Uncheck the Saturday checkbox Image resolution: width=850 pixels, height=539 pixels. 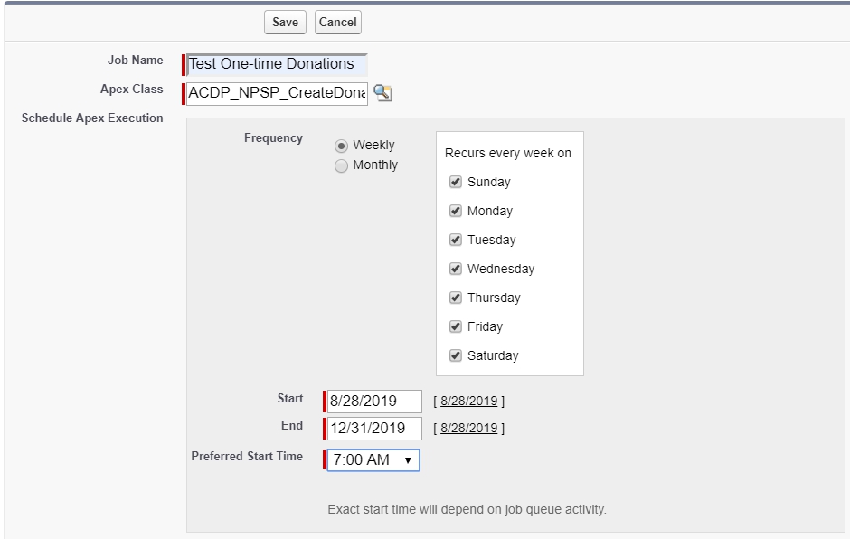point(456,355)
